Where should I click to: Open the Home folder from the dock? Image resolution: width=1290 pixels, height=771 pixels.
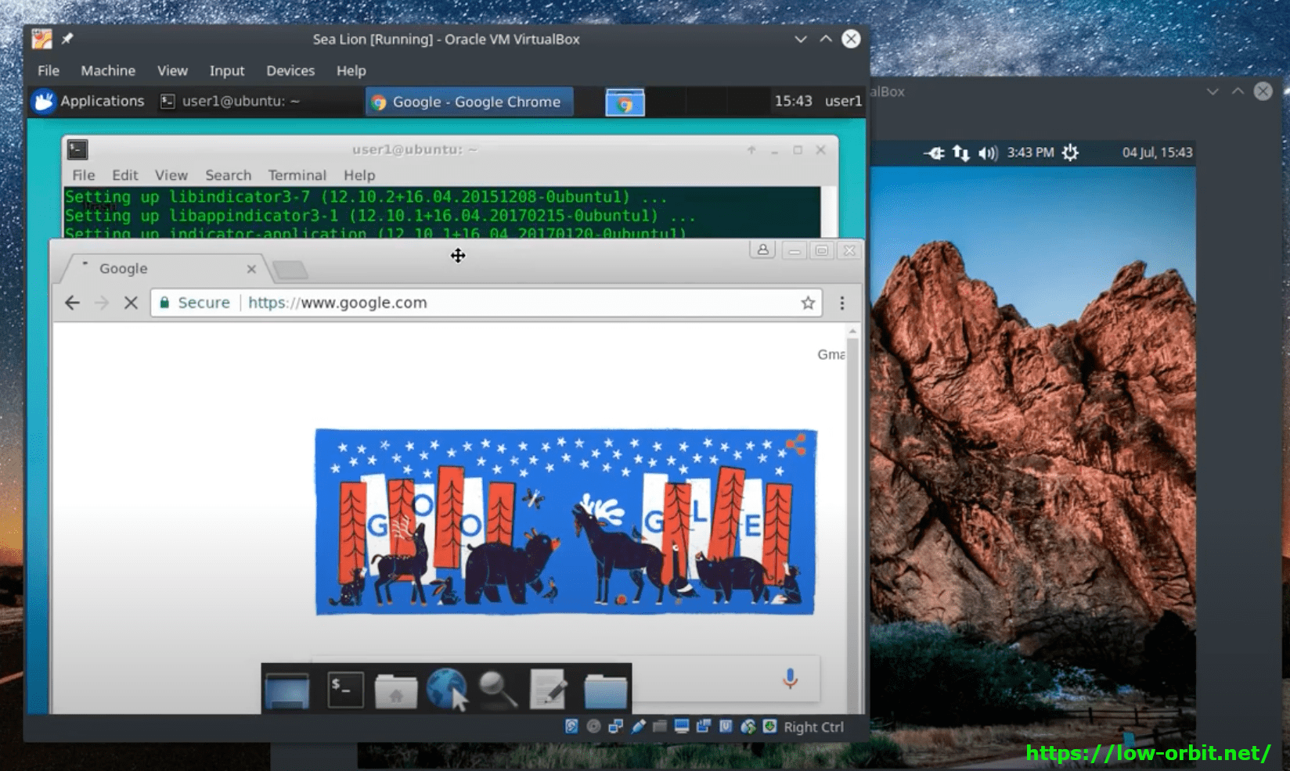(x=396, y=690)
